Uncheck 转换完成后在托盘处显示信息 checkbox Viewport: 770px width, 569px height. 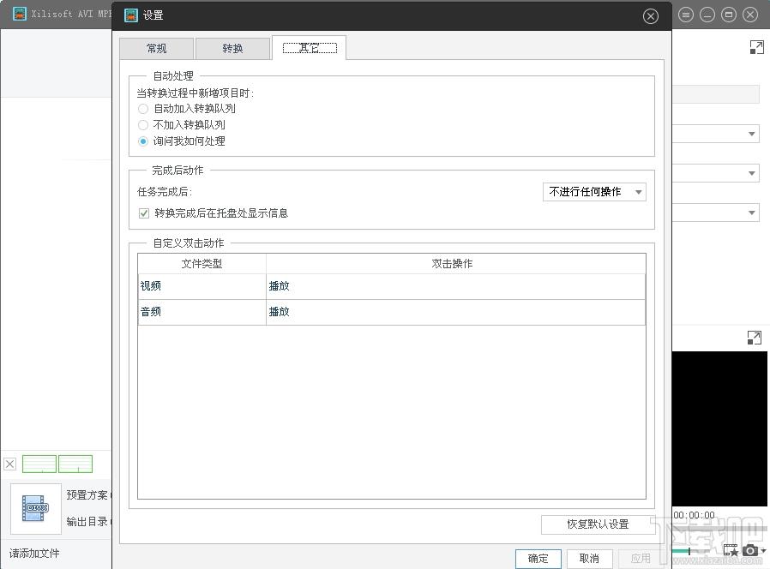coord(144,213)
